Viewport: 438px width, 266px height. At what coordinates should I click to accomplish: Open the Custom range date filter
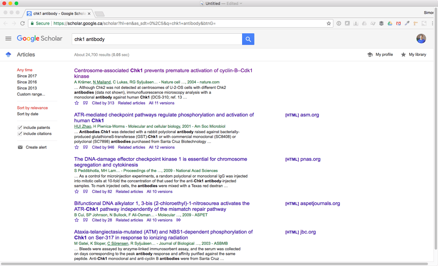click(31, 94)
